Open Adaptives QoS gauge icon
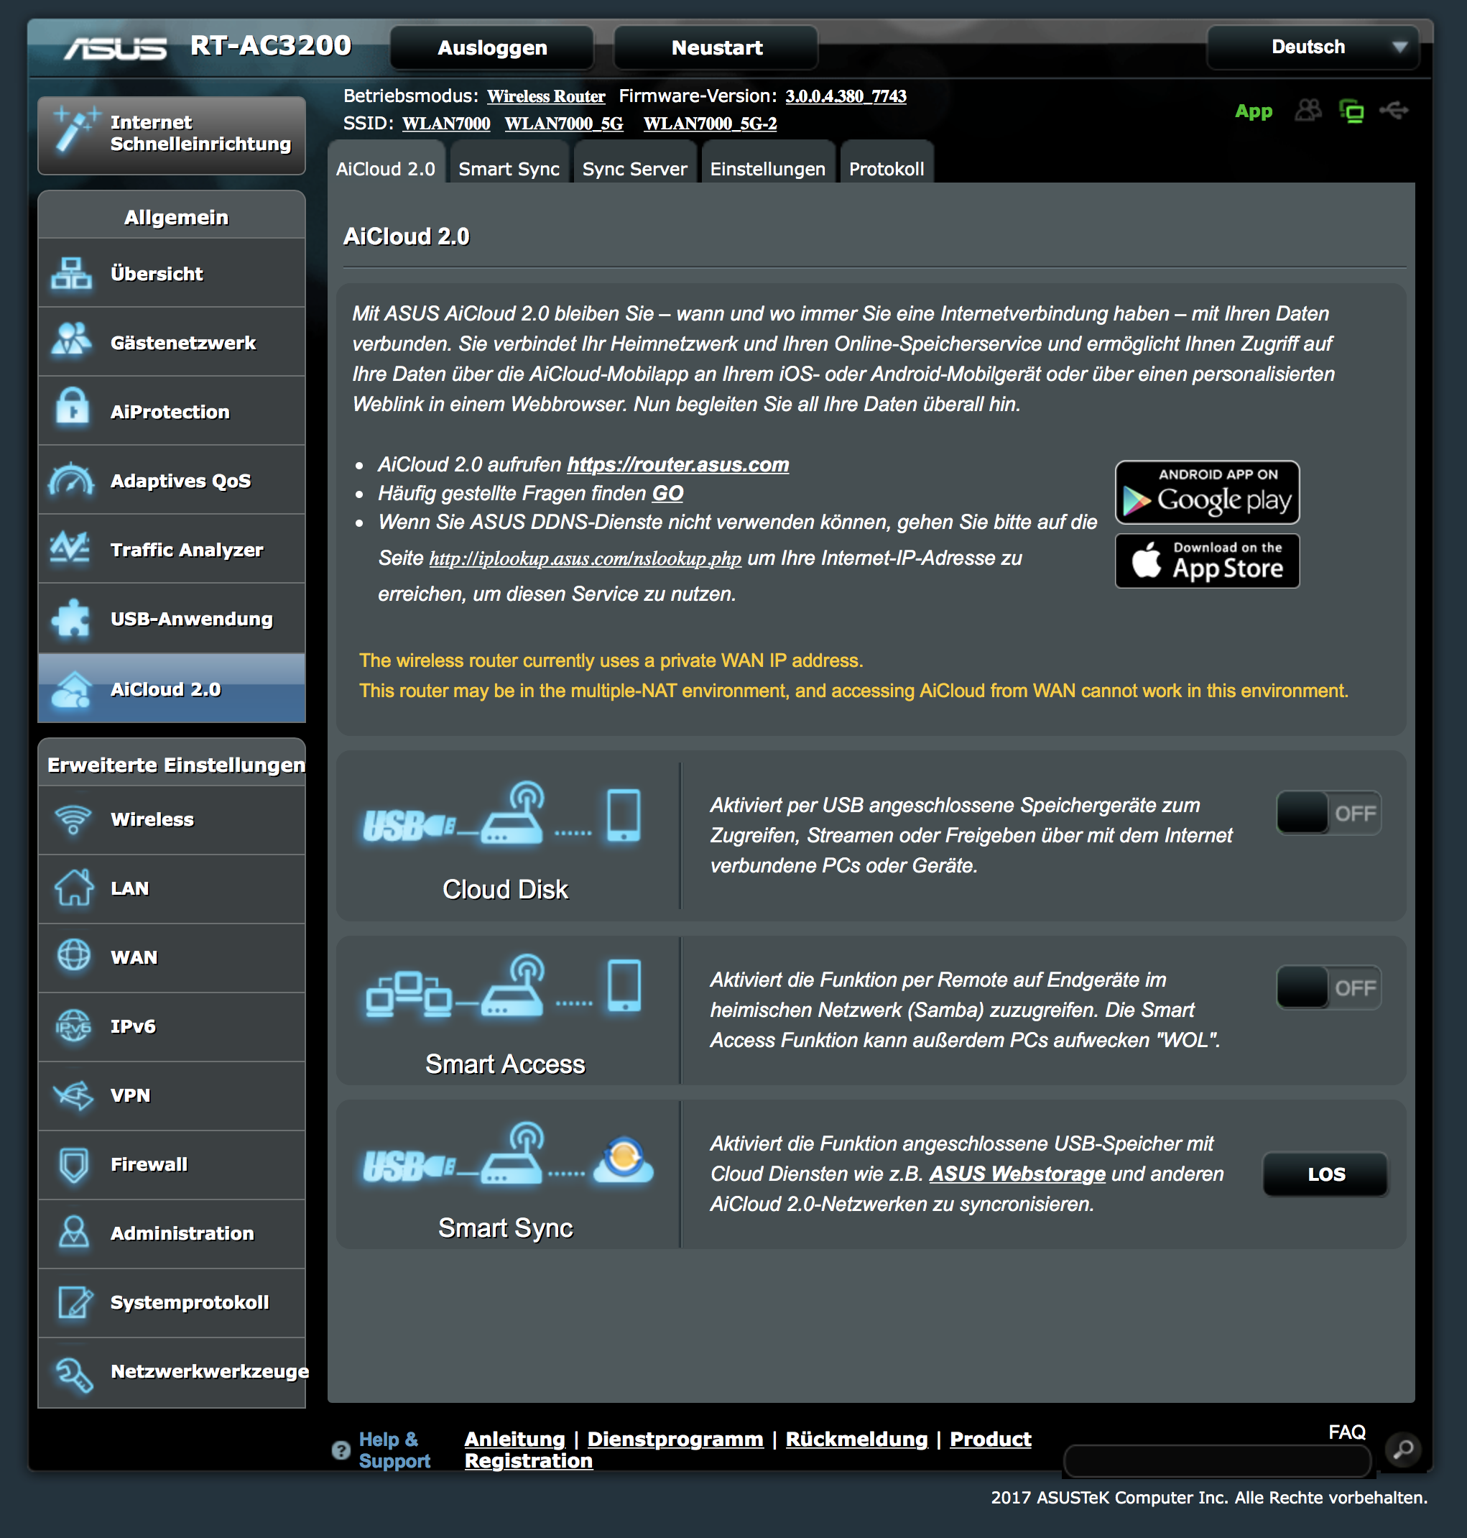1467x1538 pixels. [72, 479]
